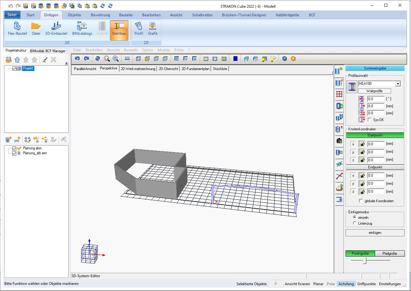Toggle the Planung.sbm checkbox

click(14, 148)
